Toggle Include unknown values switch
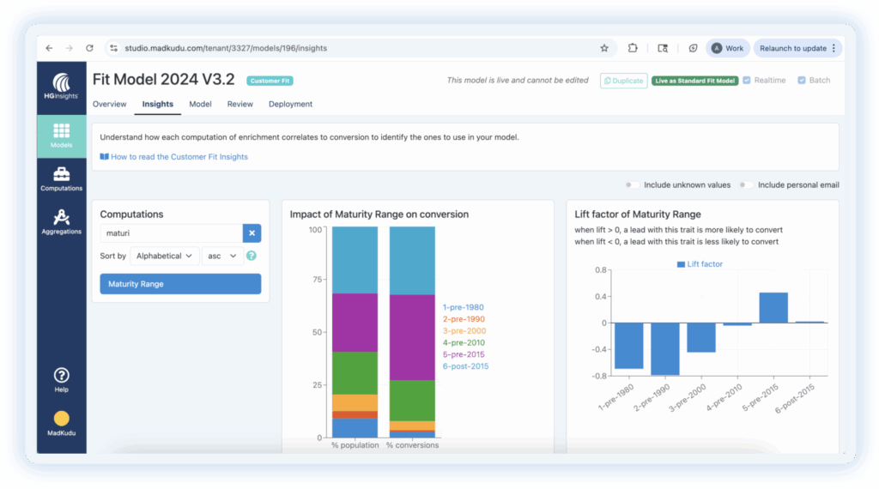The image size is (879, 489). [633, 184]
